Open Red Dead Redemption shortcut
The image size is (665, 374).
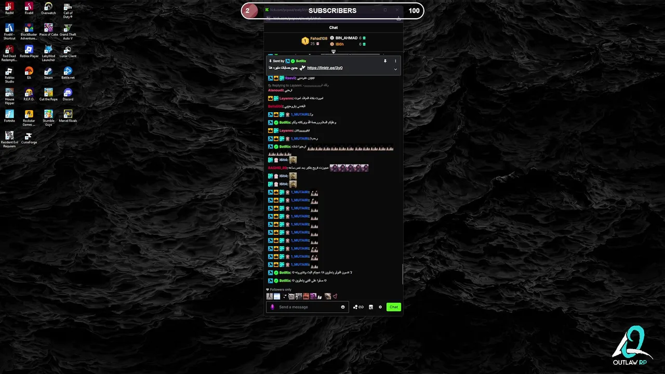(9, 54)
